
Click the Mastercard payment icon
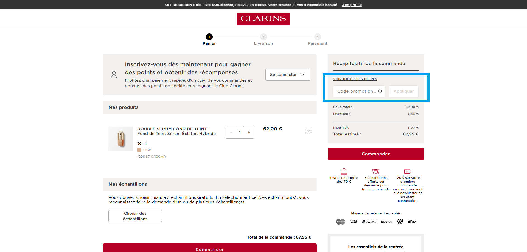coord(341,222)
